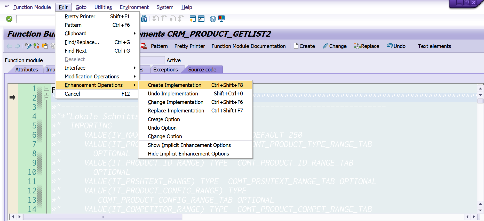Click the active/inactive toggle icon
Screen dimensions: 484x221
(36, 46)
